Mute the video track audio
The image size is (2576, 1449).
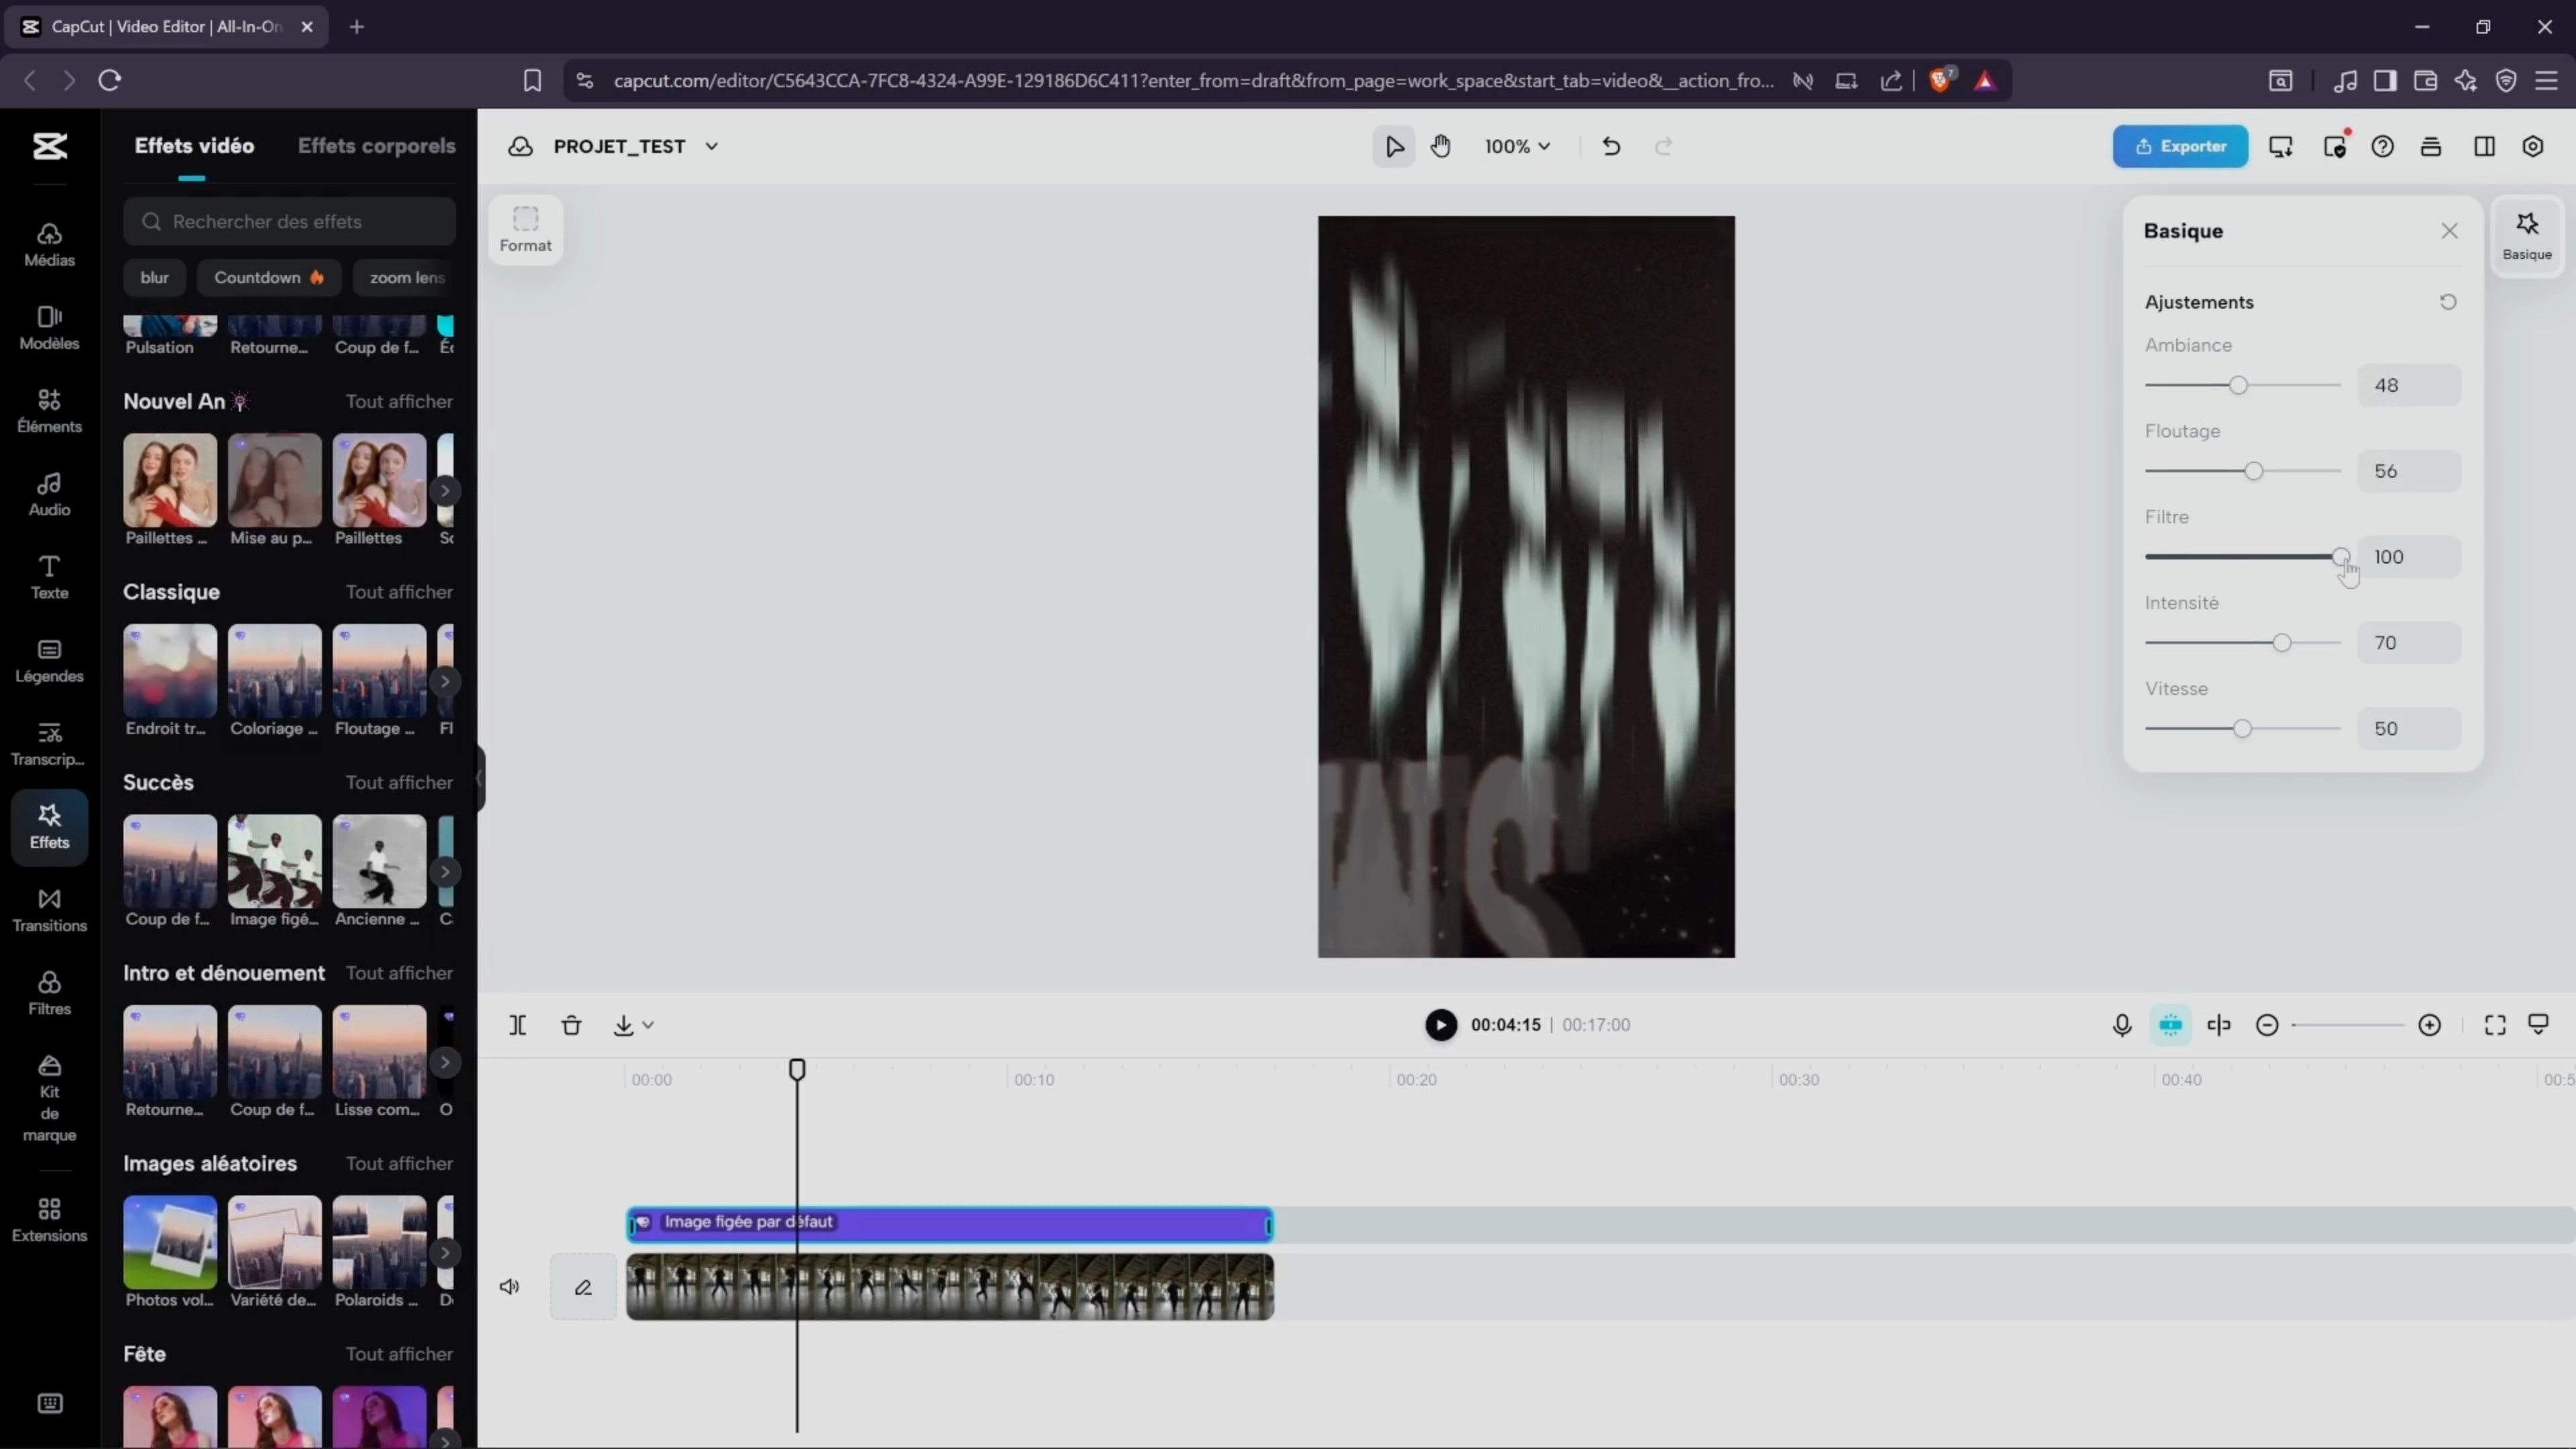coord(509,1287)
